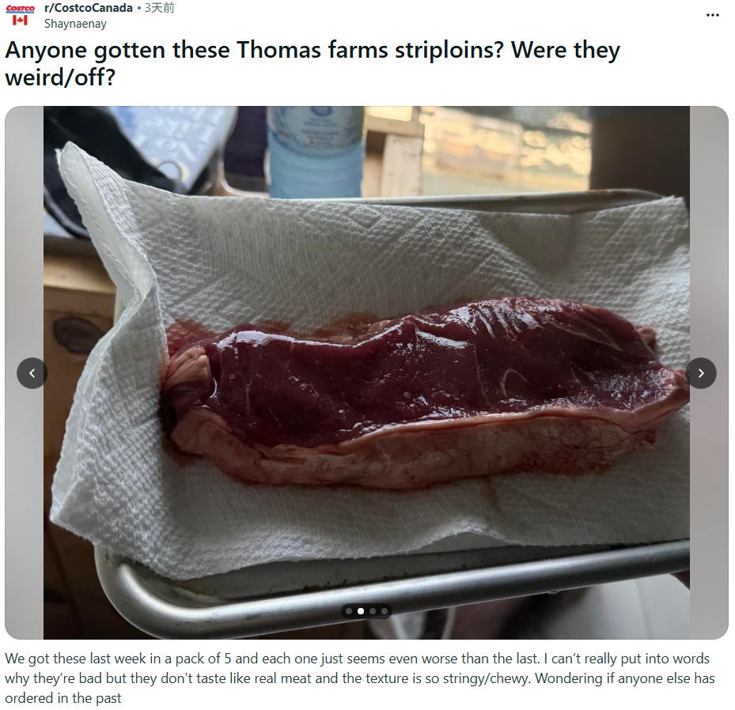Jump to the fourth gallery dot
This screenshot has width=735, height=710.
pos(385,611)
